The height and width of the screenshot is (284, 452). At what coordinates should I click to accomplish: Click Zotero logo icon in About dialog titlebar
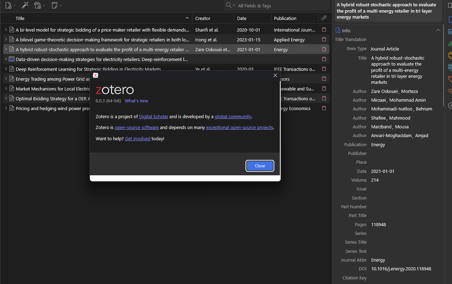click(96, 75)
